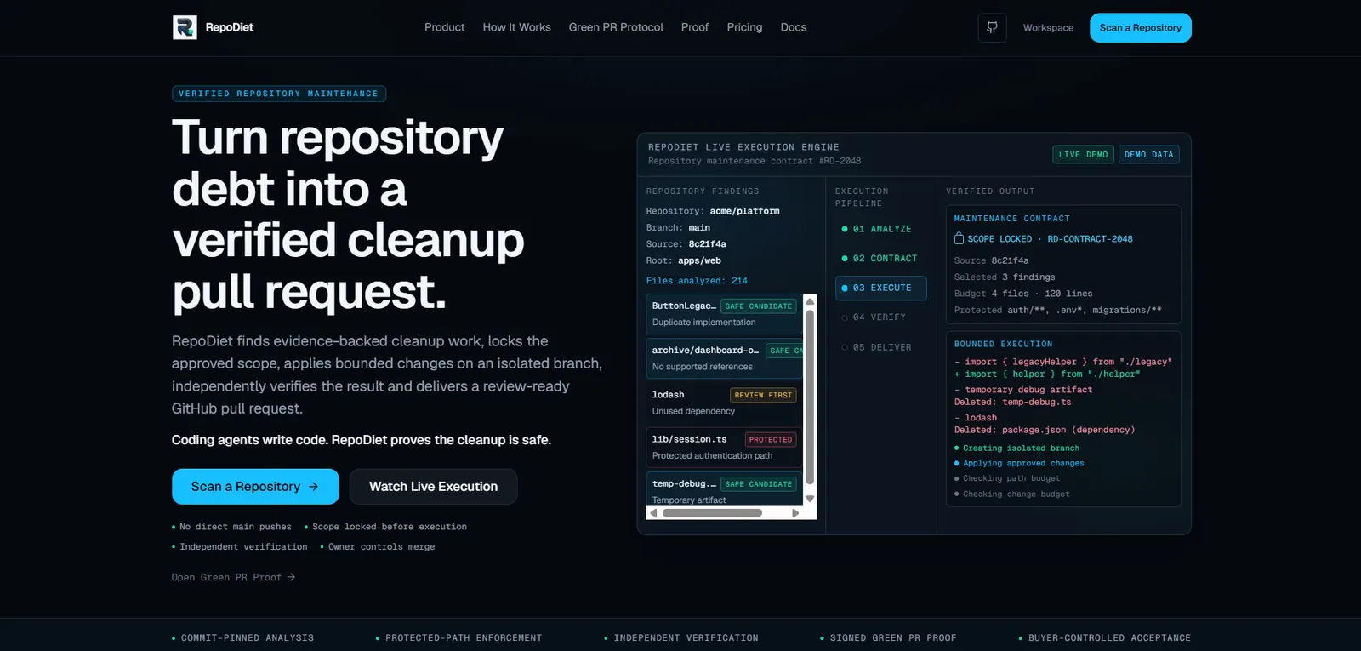Click Watch Live Execution button
Screen dimensions: 1361x651
point(433,487)
